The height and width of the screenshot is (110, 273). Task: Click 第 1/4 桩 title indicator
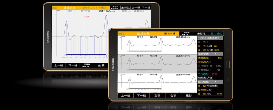point(170,33)
